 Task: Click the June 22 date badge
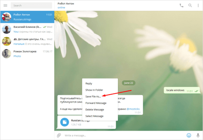click(128, 83)
